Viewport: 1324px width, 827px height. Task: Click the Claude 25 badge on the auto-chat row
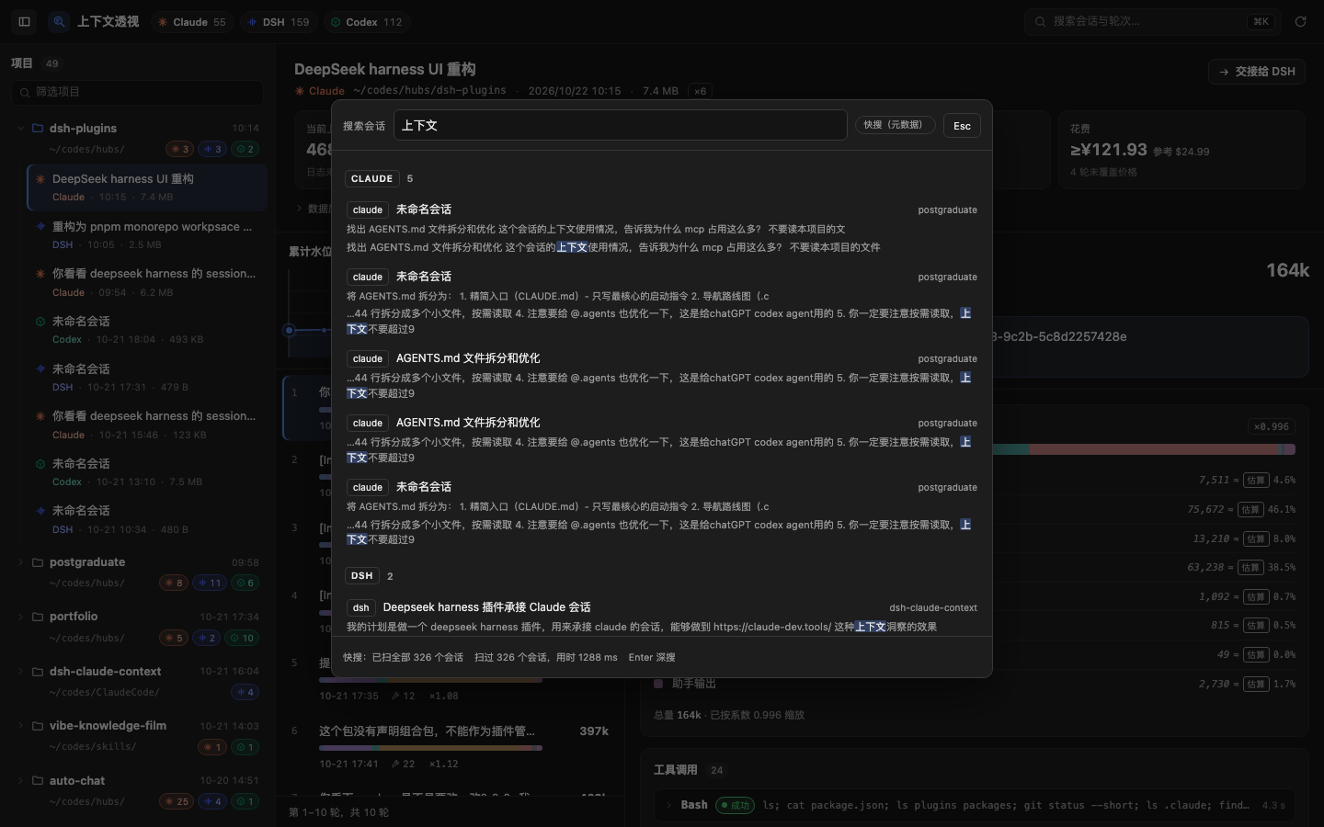point(177,801)
